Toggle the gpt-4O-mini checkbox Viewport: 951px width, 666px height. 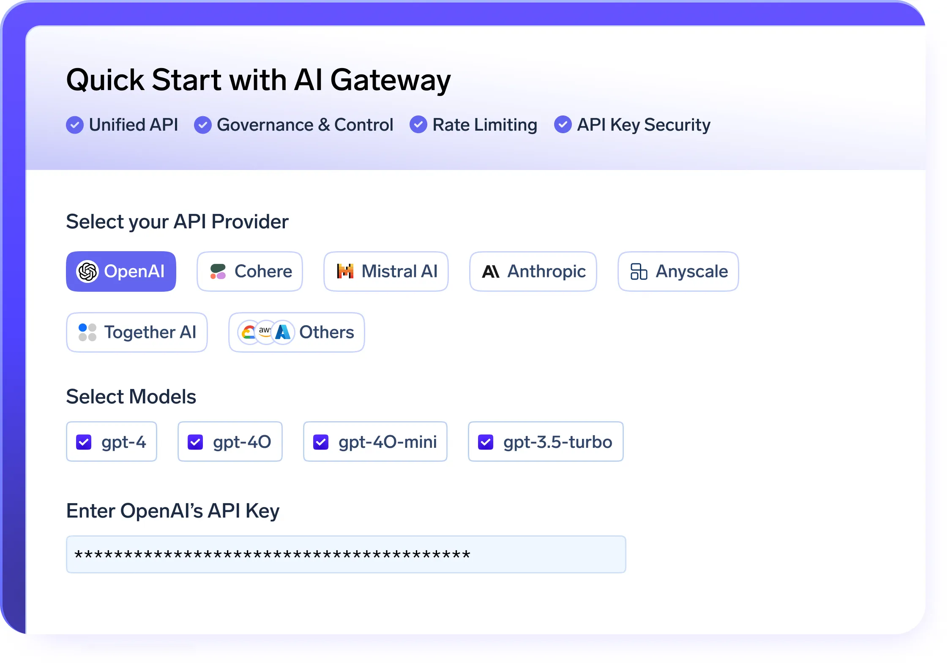[321, 442]
